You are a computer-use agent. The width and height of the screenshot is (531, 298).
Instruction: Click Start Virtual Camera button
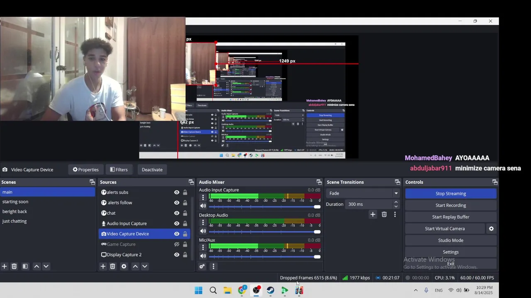445,228
